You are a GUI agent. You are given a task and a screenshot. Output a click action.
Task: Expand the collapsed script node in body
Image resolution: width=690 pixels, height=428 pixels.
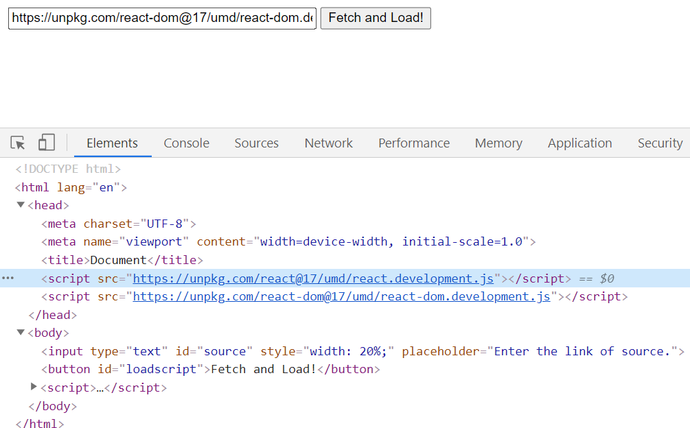[x=34, y=387]
